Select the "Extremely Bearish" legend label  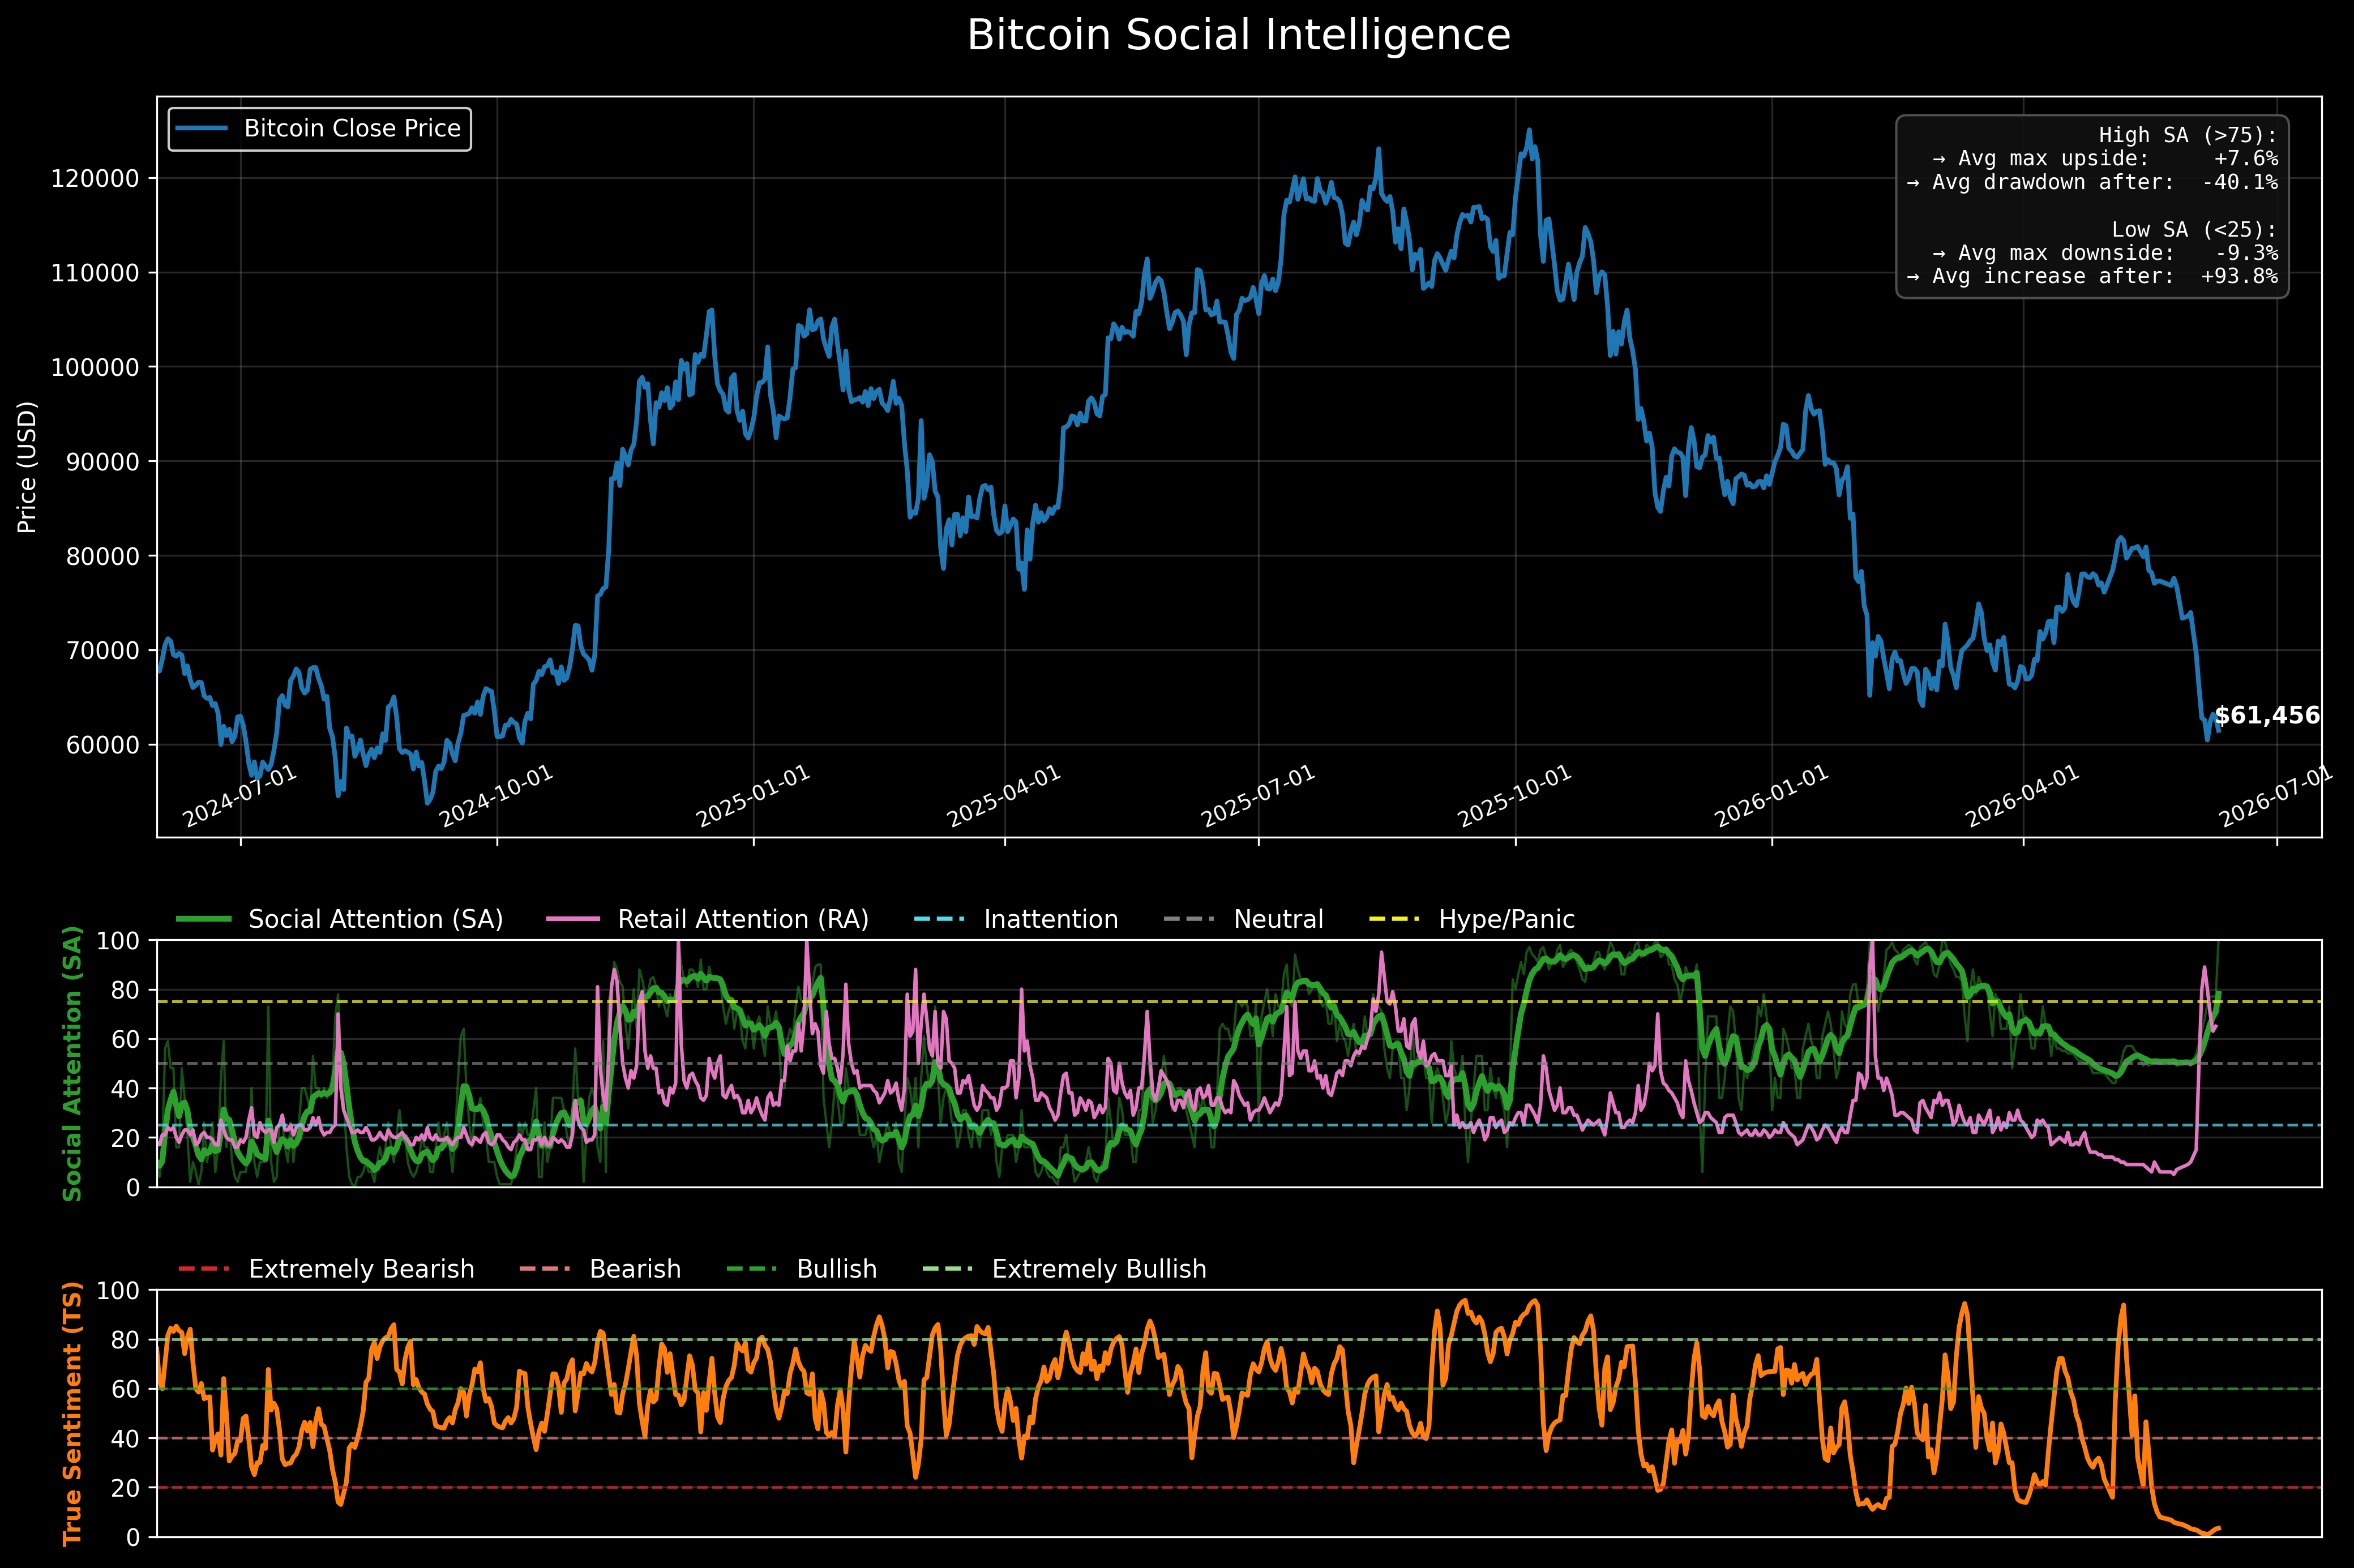coord(361,1270)
